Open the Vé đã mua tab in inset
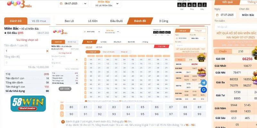This screenshot has width=257, height=128. [x=72, y=42]
